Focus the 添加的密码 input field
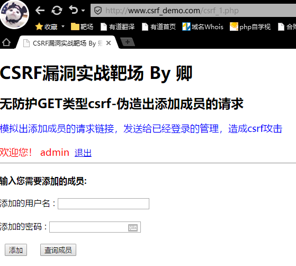This screenshot has height=266, width=296. tap(95, 227)
